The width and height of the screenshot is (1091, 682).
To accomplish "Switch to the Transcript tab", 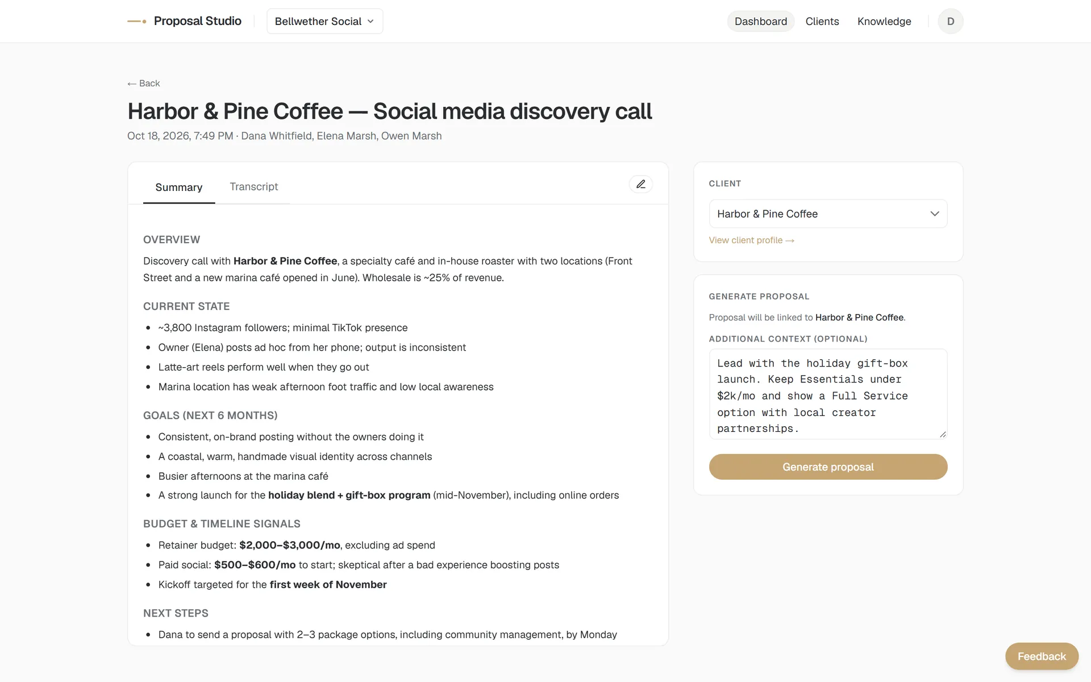I will pyautogui.click(x=253, y=186).
